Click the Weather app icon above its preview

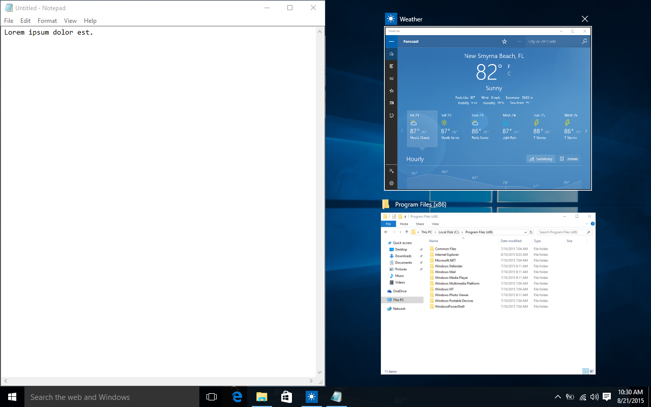(x=391, y=19)
